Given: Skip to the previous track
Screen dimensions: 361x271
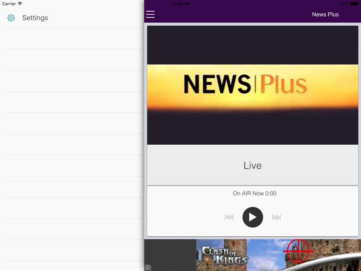Looking at the screenshot, I should 229,217.
